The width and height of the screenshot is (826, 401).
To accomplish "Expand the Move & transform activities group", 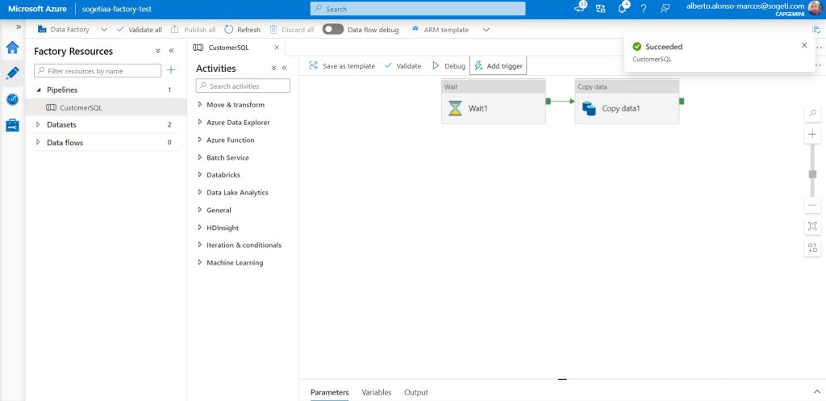I will tap(200, 105).
